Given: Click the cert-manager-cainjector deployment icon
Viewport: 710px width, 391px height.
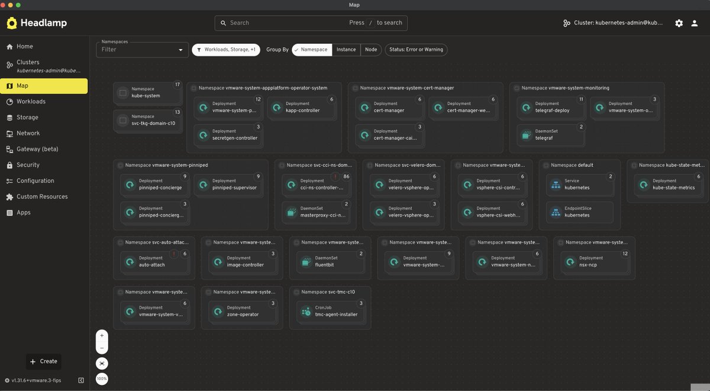Looking at the screenshot, I should (x=364, y=134).
